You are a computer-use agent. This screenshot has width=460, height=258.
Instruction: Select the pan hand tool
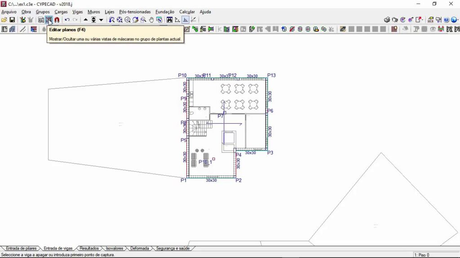coord(151,20)
